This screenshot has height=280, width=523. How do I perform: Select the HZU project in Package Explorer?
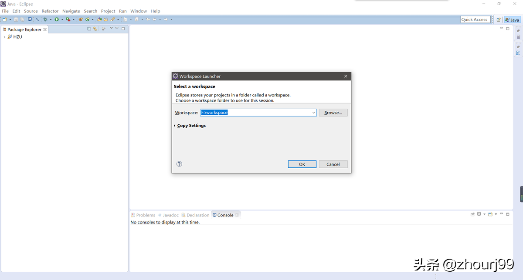[18, 37]
